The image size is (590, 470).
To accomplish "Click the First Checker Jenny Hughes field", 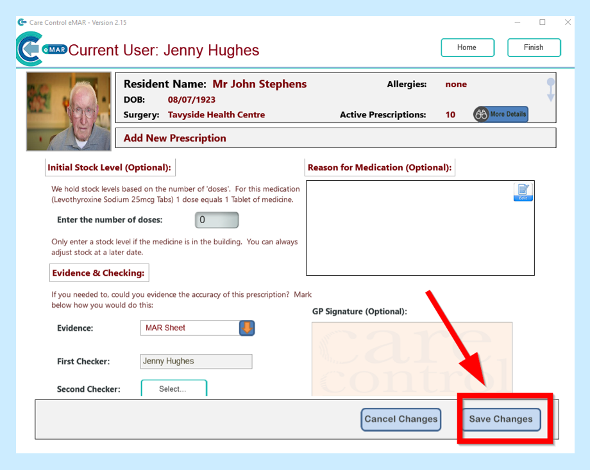I will coord(196,362).
